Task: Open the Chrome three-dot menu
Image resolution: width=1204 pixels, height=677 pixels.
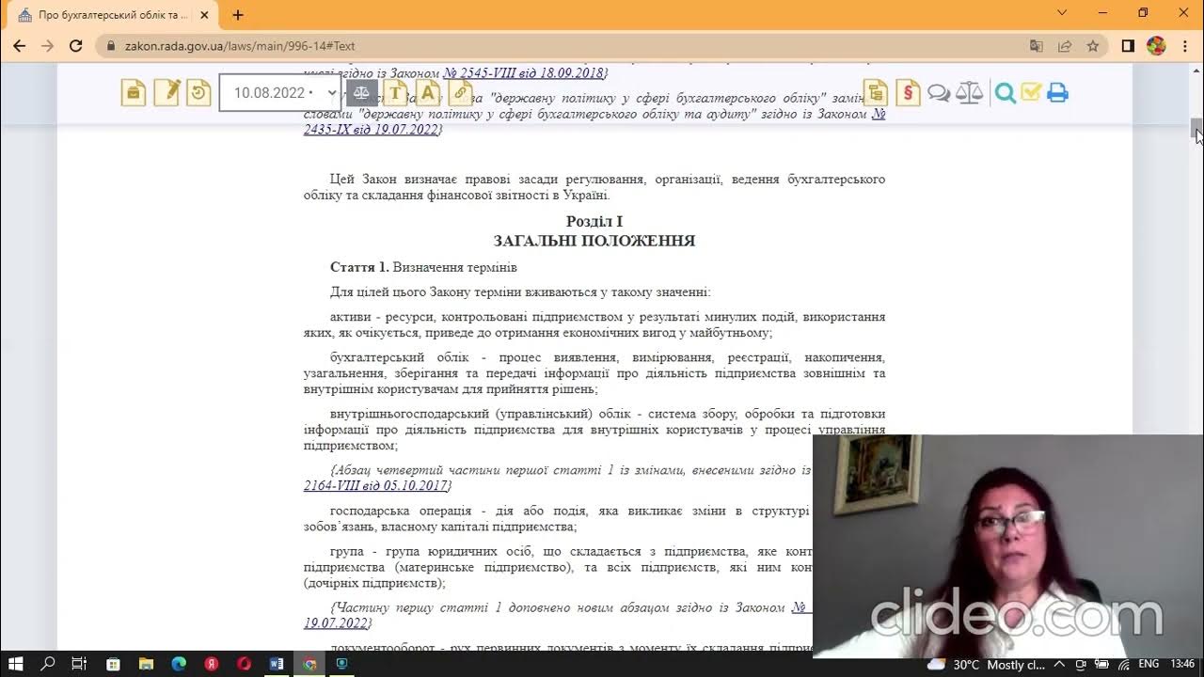Action: [1184, 45]
